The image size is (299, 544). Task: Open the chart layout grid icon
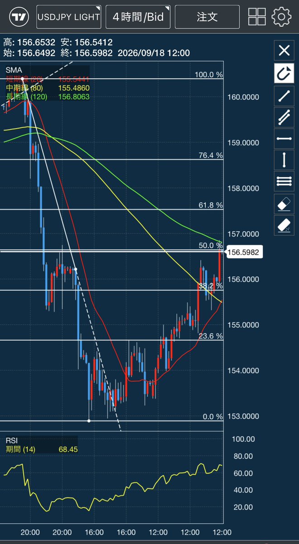pyautogui.click(x=257, y=17)
